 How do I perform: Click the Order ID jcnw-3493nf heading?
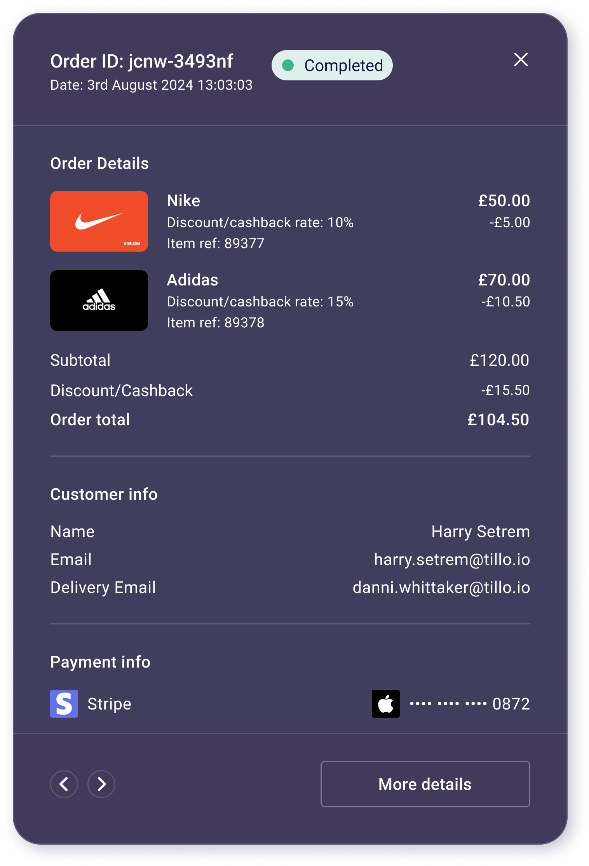(142, 61)
